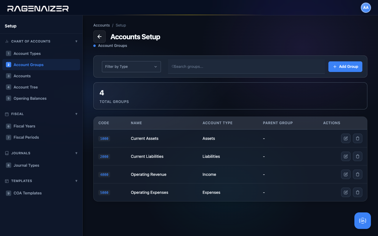Image resolution: width=378 pixels, height=236 pixels.
Task: Collapse the Fiscal section
Action: [76, 114]
